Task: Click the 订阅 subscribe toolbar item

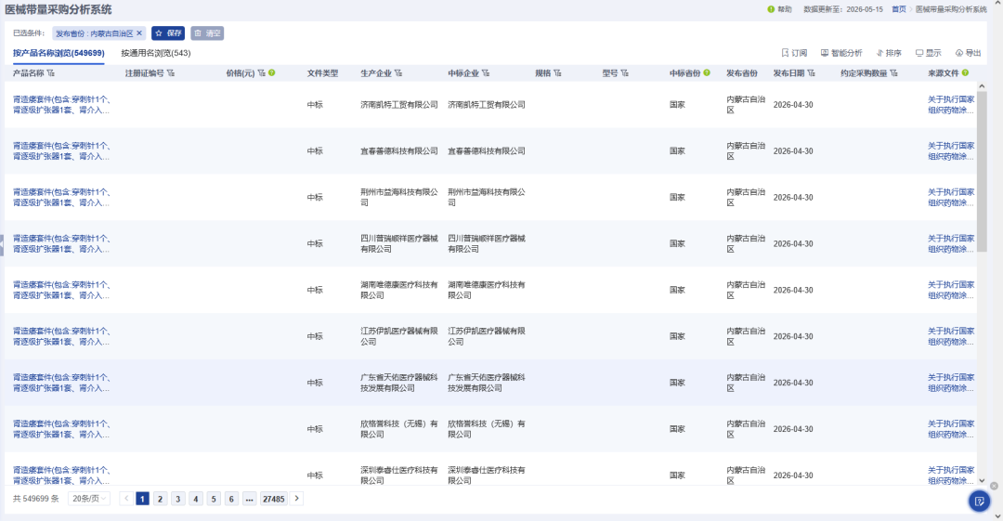Action: pos(794,53)
